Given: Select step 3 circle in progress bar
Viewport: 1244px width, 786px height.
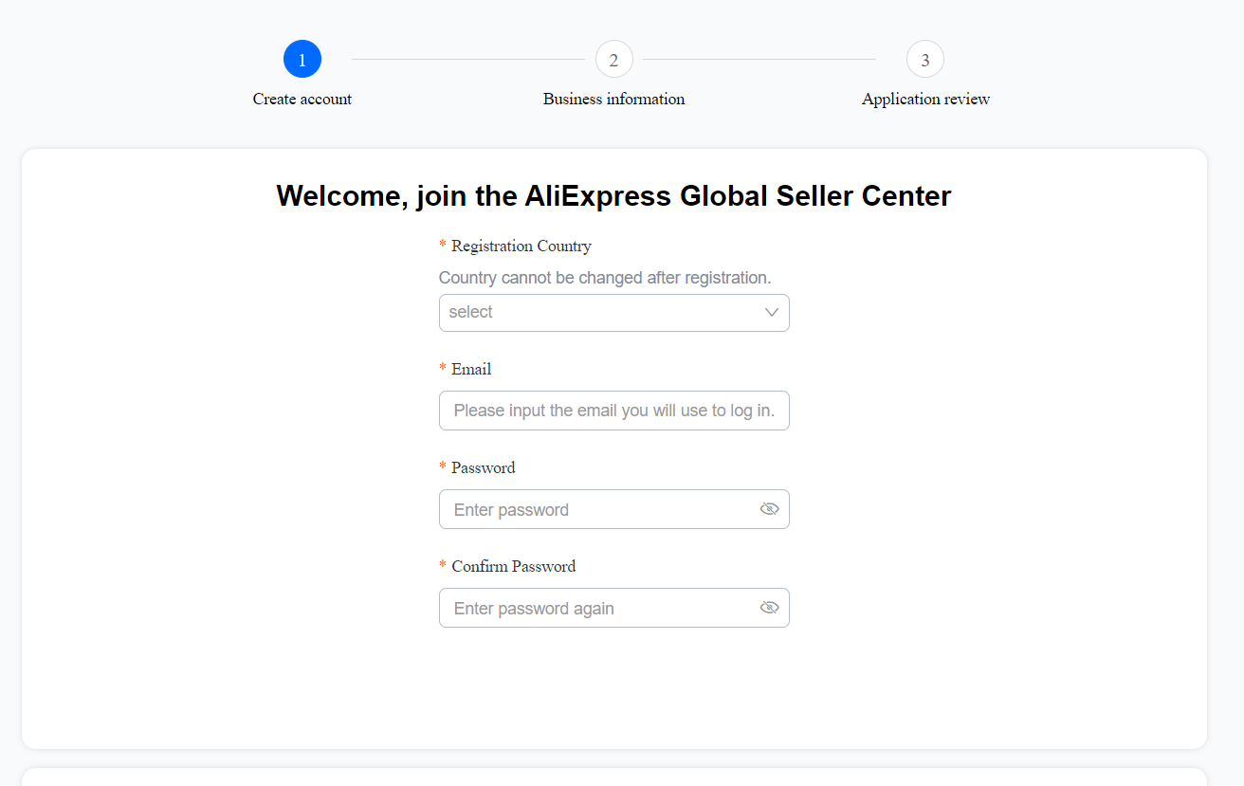Looking at the screenshot, I should [925, 60].
